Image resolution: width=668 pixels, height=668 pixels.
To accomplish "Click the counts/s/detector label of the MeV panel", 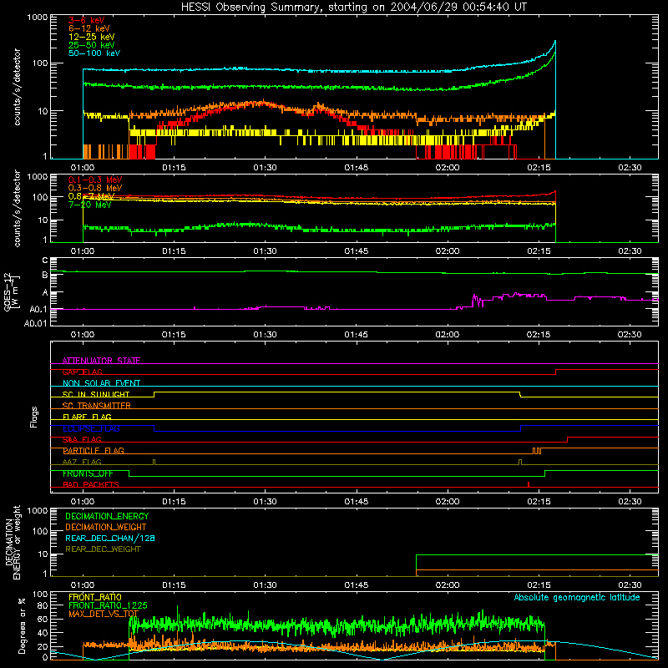I will [x=17, y=208].
